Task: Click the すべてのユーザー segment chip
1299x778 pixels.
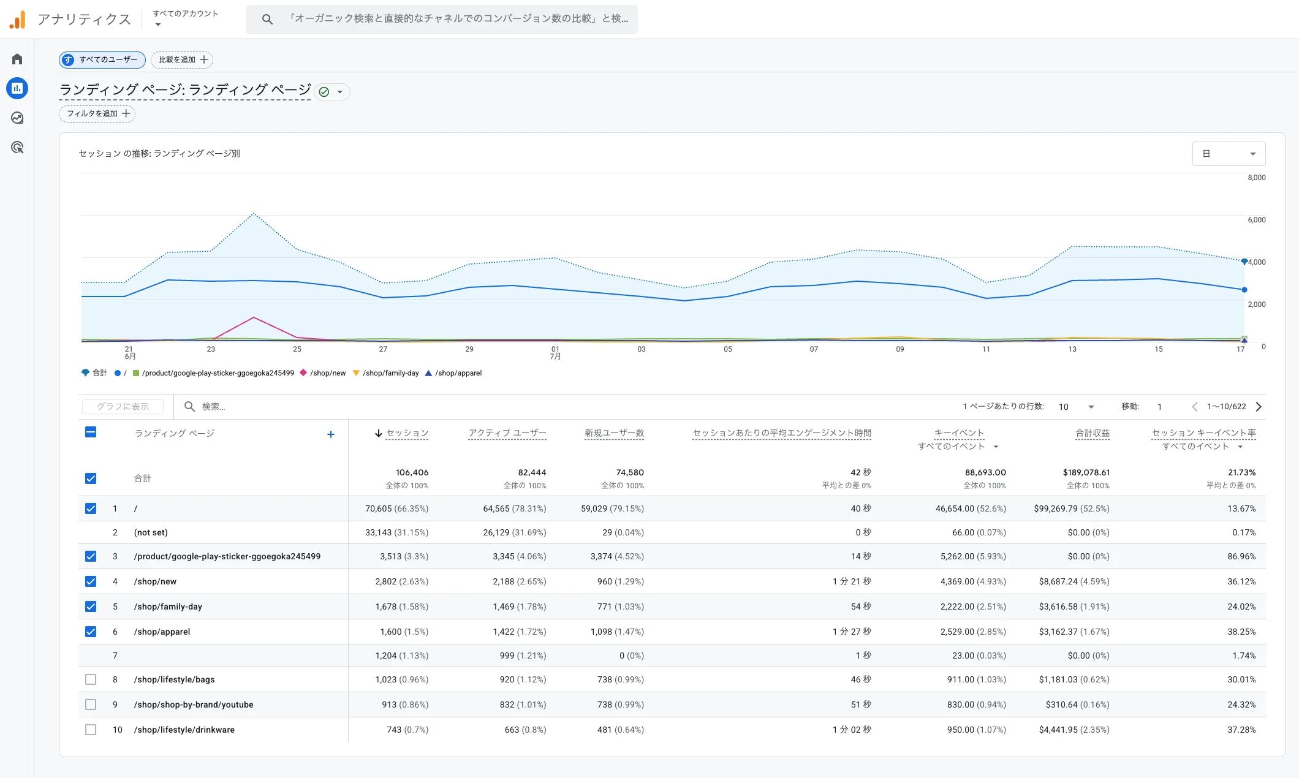Action: [102, 59]
